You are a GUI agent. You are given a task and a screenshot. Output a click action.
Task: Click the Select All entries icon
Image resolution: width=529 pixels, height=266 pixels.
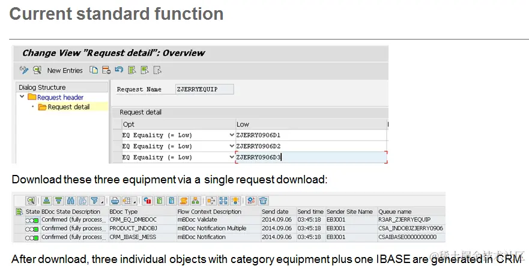(x=132, y=70)
